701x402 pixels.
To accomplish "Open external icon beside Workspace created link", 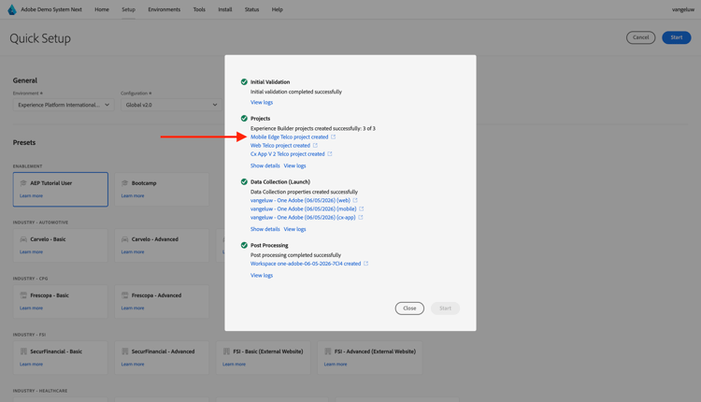I will pos(365,264).
